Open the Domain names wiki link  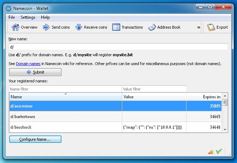[28, 64]
